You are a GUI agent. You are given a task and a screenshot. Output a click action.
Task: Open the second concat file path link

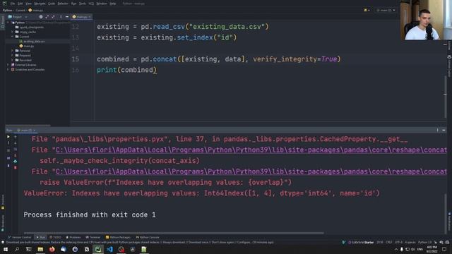tap(251, 171)
